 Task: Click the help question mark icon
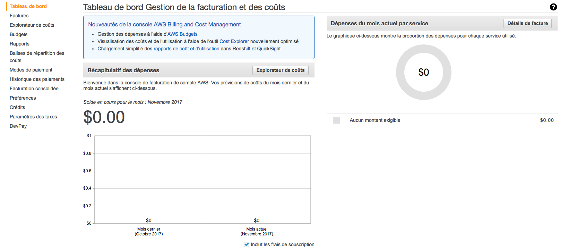[553, 7]
